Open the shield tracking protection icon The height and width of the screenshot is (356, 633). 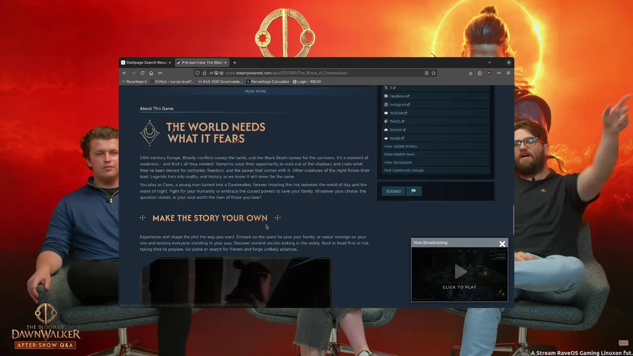pyautogui.click(x=197, y=73)
